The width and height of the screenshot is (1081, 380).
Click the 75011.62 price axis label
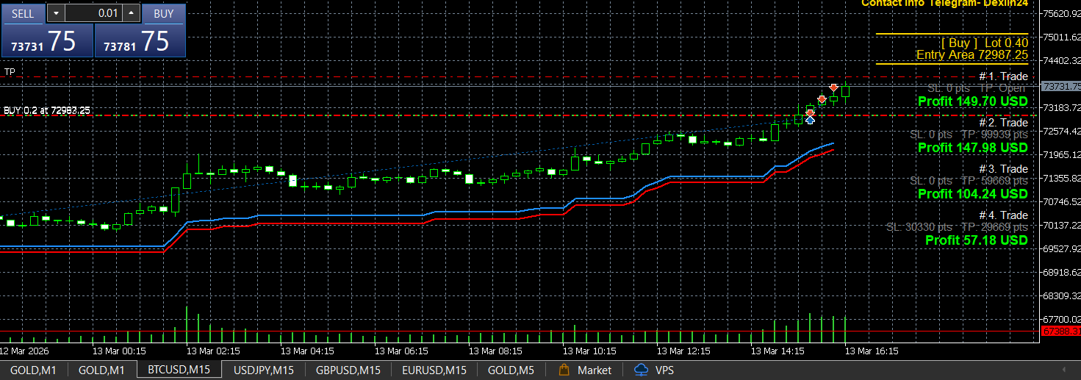tap(1063, 37)
